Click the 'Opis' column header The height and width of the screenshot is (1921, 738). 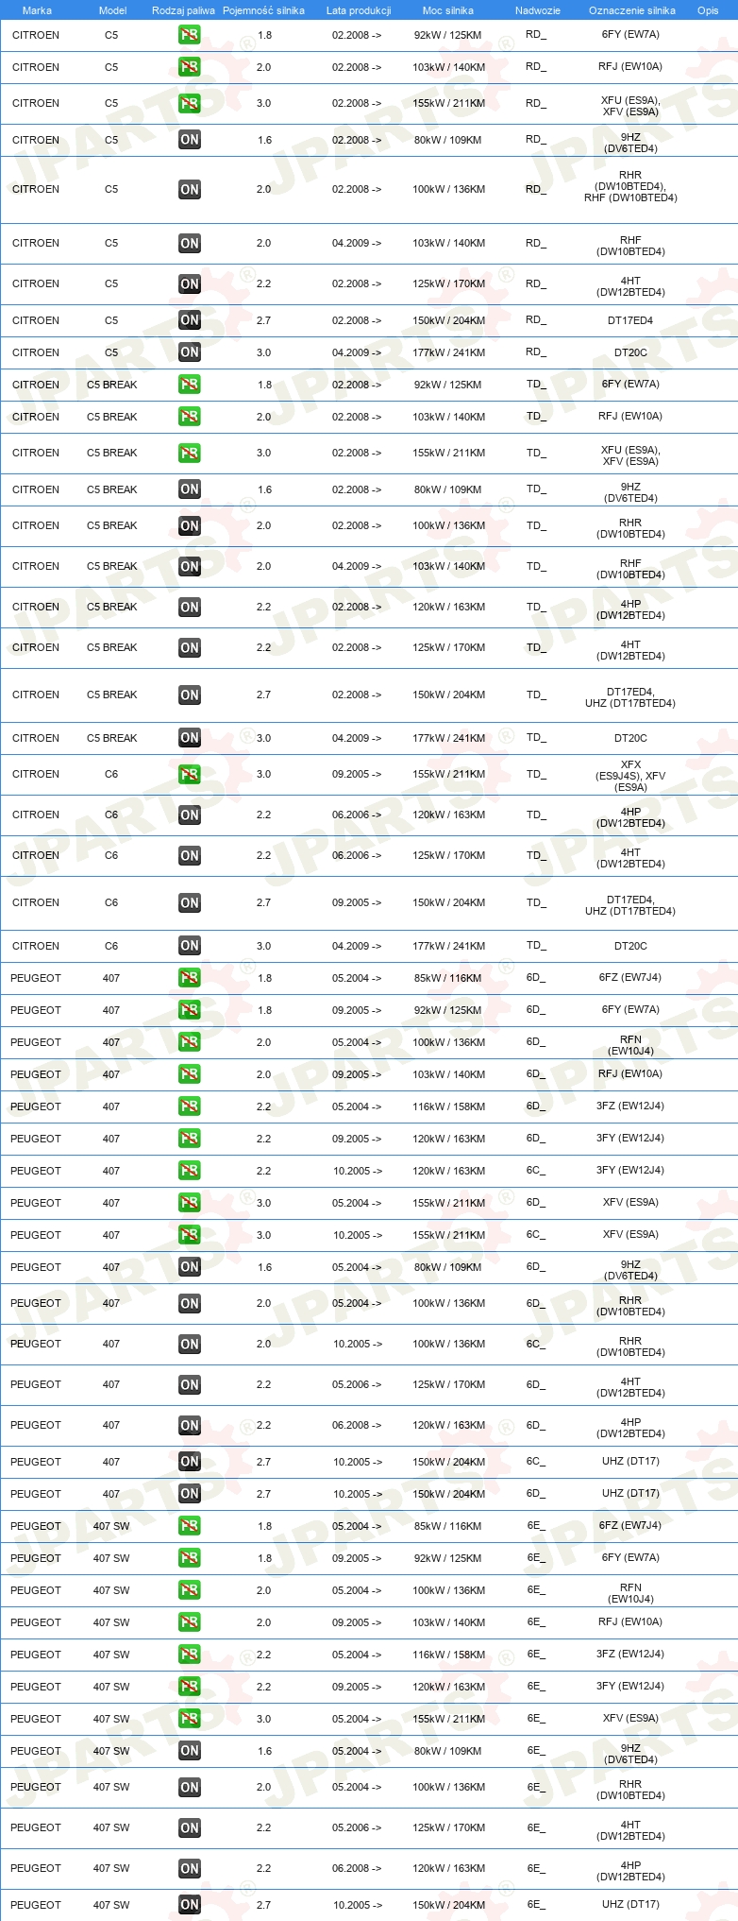click(708, 10)
